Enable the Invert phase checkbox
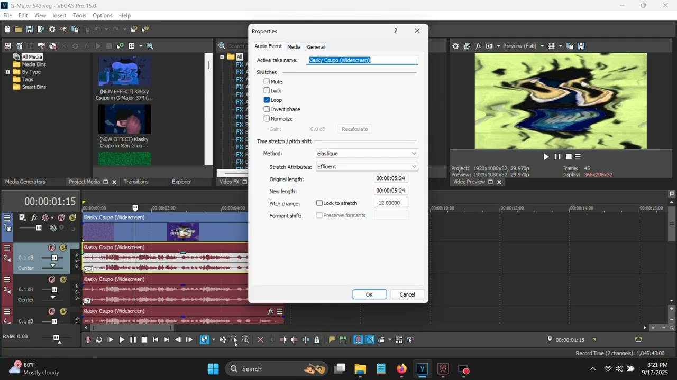The height and width of the screenshot is (380, 677). 267,109
